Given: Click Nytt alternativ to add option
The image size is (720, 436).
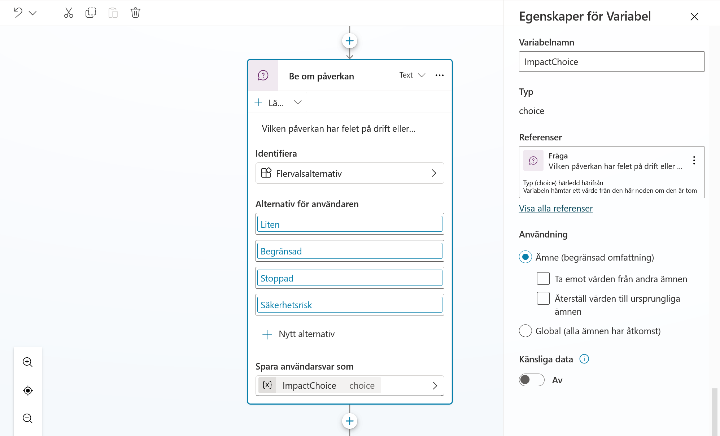Looking at the screenshot, I should [x=298, y=334].
